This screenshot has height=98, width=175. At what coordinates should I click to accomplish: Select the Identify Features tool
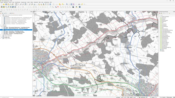tap(67, 4)
